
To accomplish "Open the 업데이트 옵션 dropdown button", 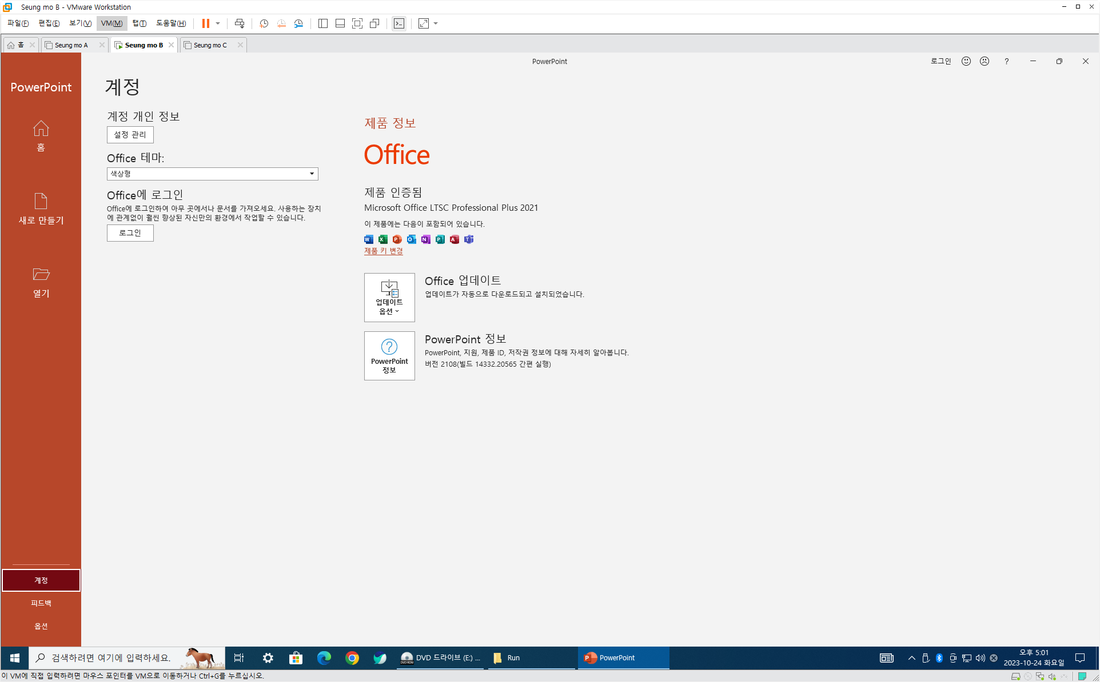I will (x=389, y=297).
